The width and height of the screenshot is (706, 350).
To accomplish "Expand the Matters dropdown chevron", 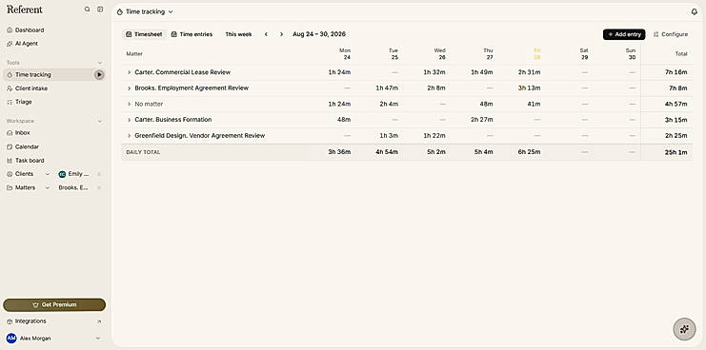I will (x=48, y=187).
